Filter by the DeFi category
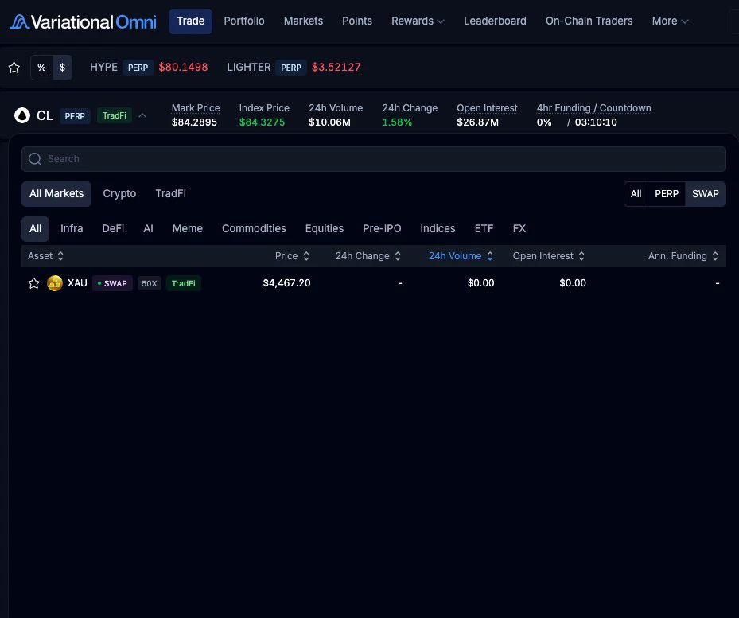Screen dimensions: 739x618 (113, 228)
